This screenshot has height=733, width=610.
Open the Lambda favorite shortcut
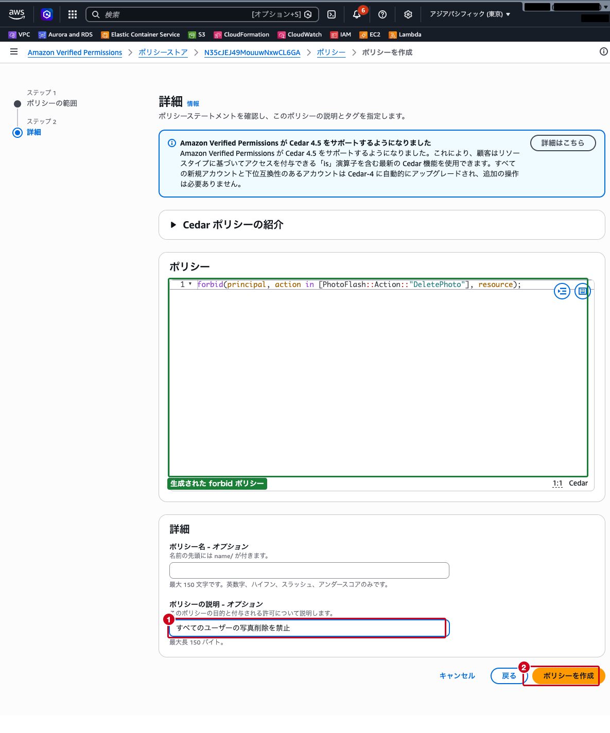tap(405, 34)
